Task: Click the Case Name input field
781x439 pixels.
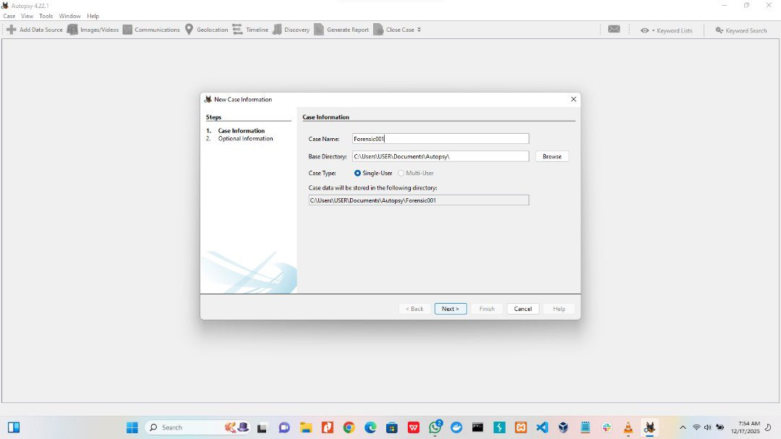Action: [440, 139]
